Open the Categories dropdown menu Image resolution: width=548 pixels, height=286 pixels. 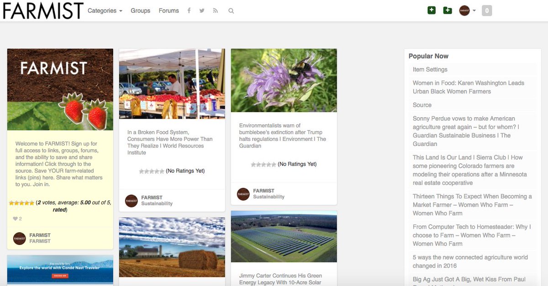point(105,10)
